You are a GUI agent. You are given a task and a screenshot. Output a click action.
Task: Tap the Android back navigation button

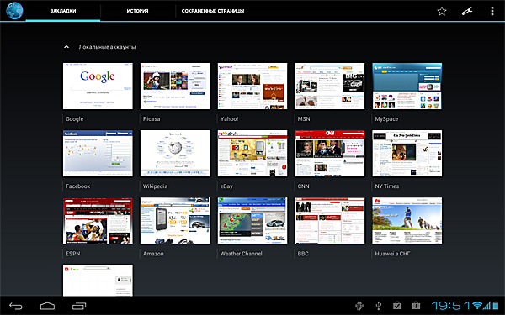pyautogui.click(x=16, y=306)
